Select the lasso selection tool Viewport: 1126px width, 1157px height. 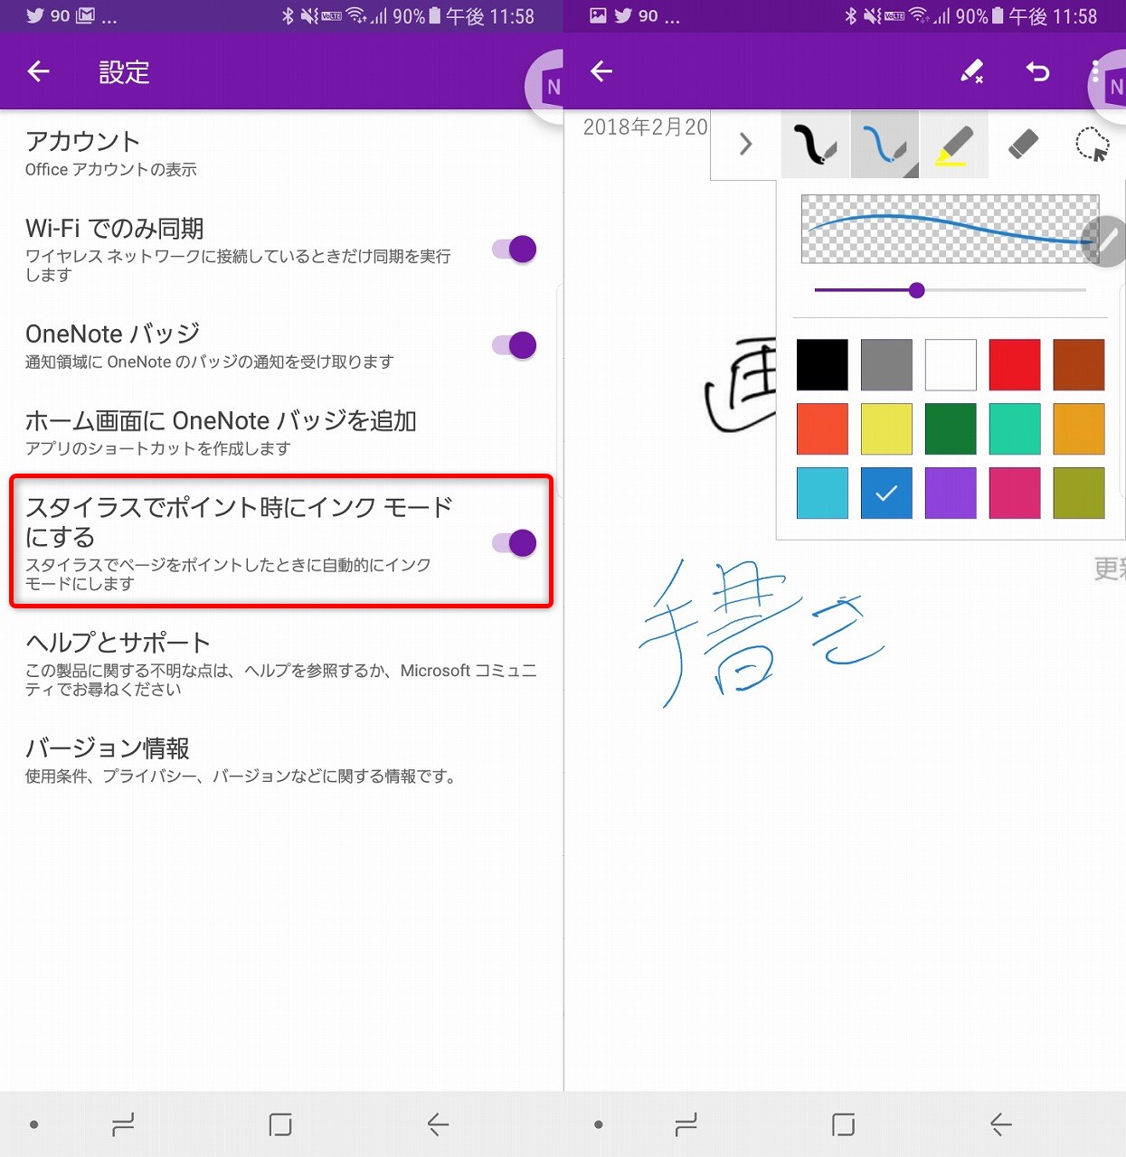pos(1092,145)
